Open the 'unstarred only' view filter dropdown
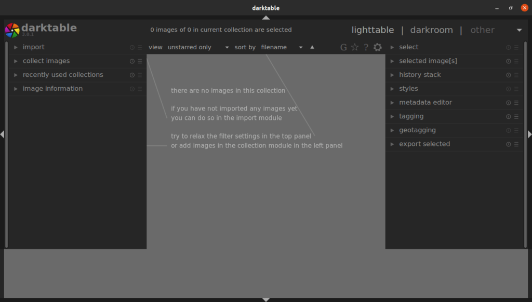The image size is (532, 302). point(198,47)
